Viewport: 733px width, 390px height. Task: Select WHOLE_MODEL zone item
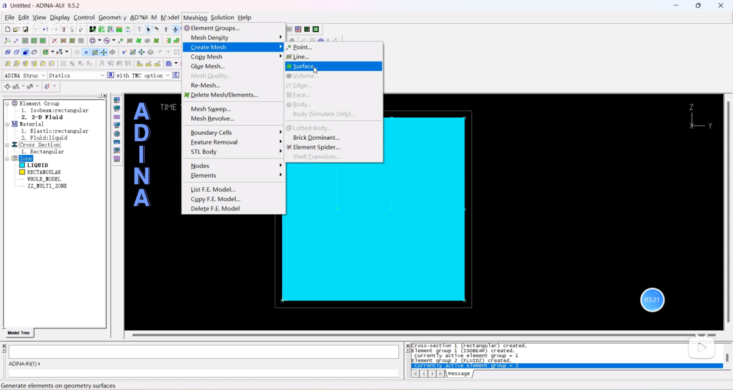click(44, 179)
